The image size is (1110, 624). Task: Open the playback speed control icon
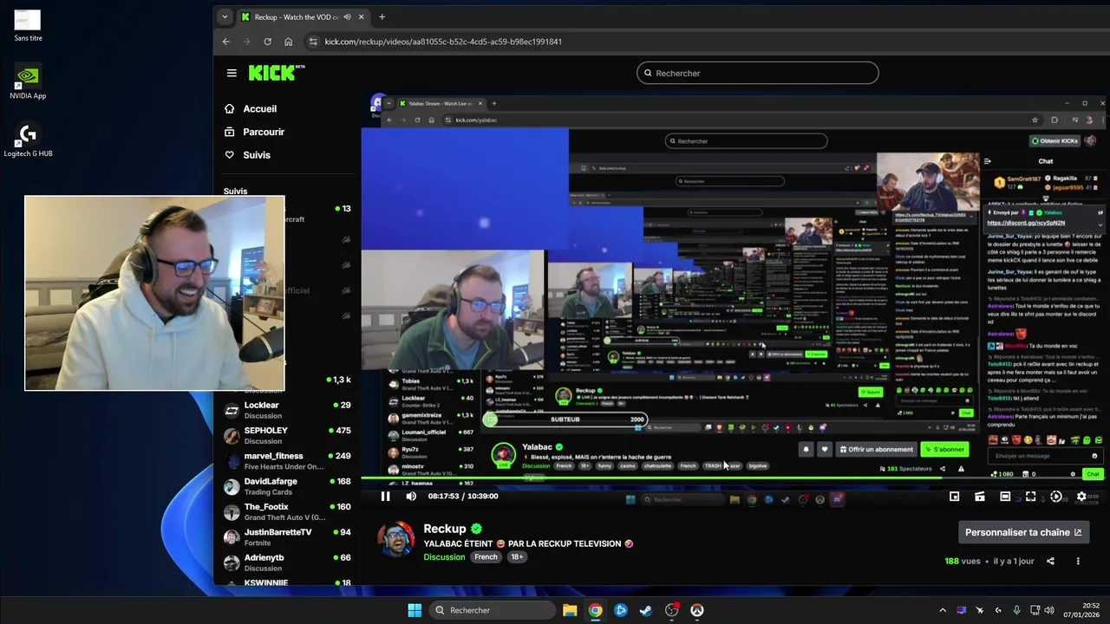click(x=1055, y=497)
